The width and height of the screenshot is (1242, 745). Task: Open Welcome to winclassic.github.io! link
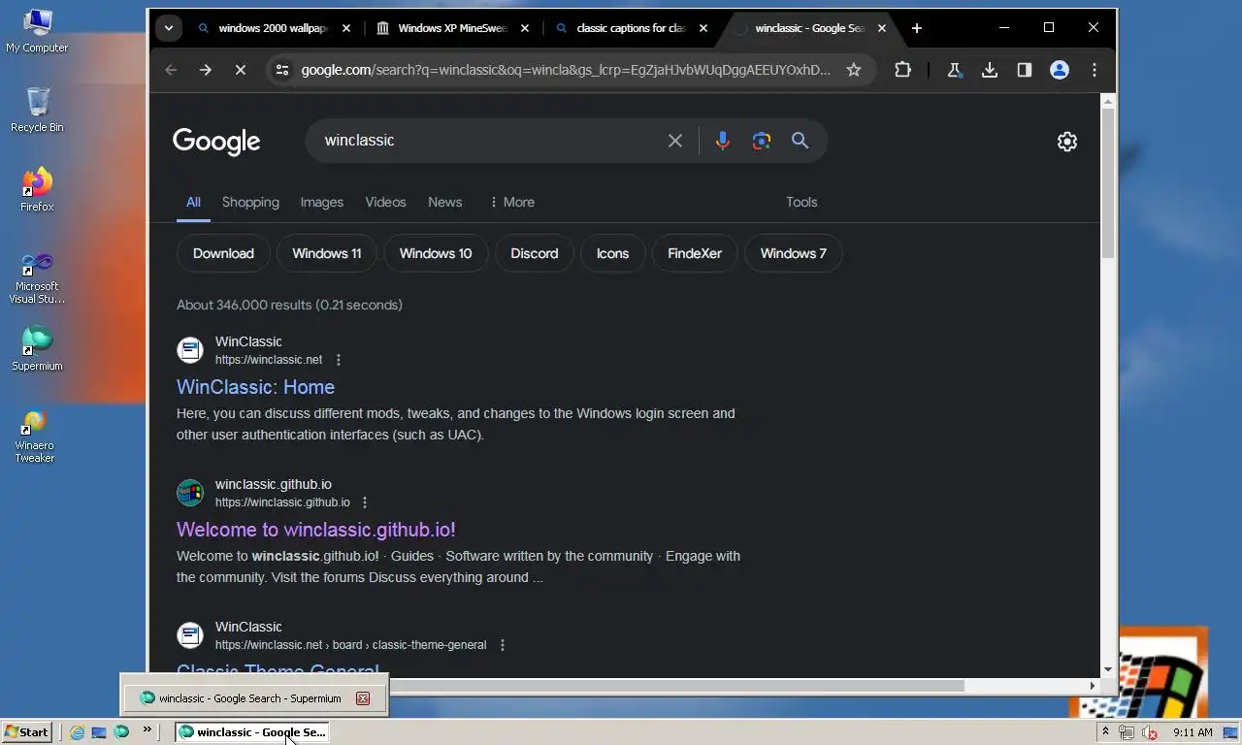[315, 530]
